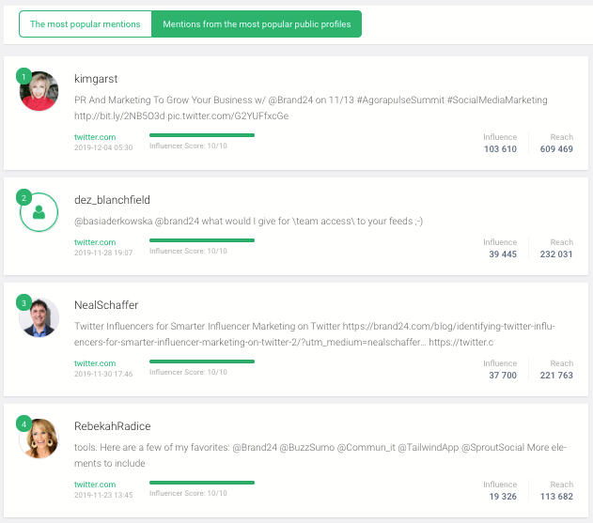Viewport: 593px width, 523px height.
Task: Open the dez_blanchfield username link
Action: 112,199
